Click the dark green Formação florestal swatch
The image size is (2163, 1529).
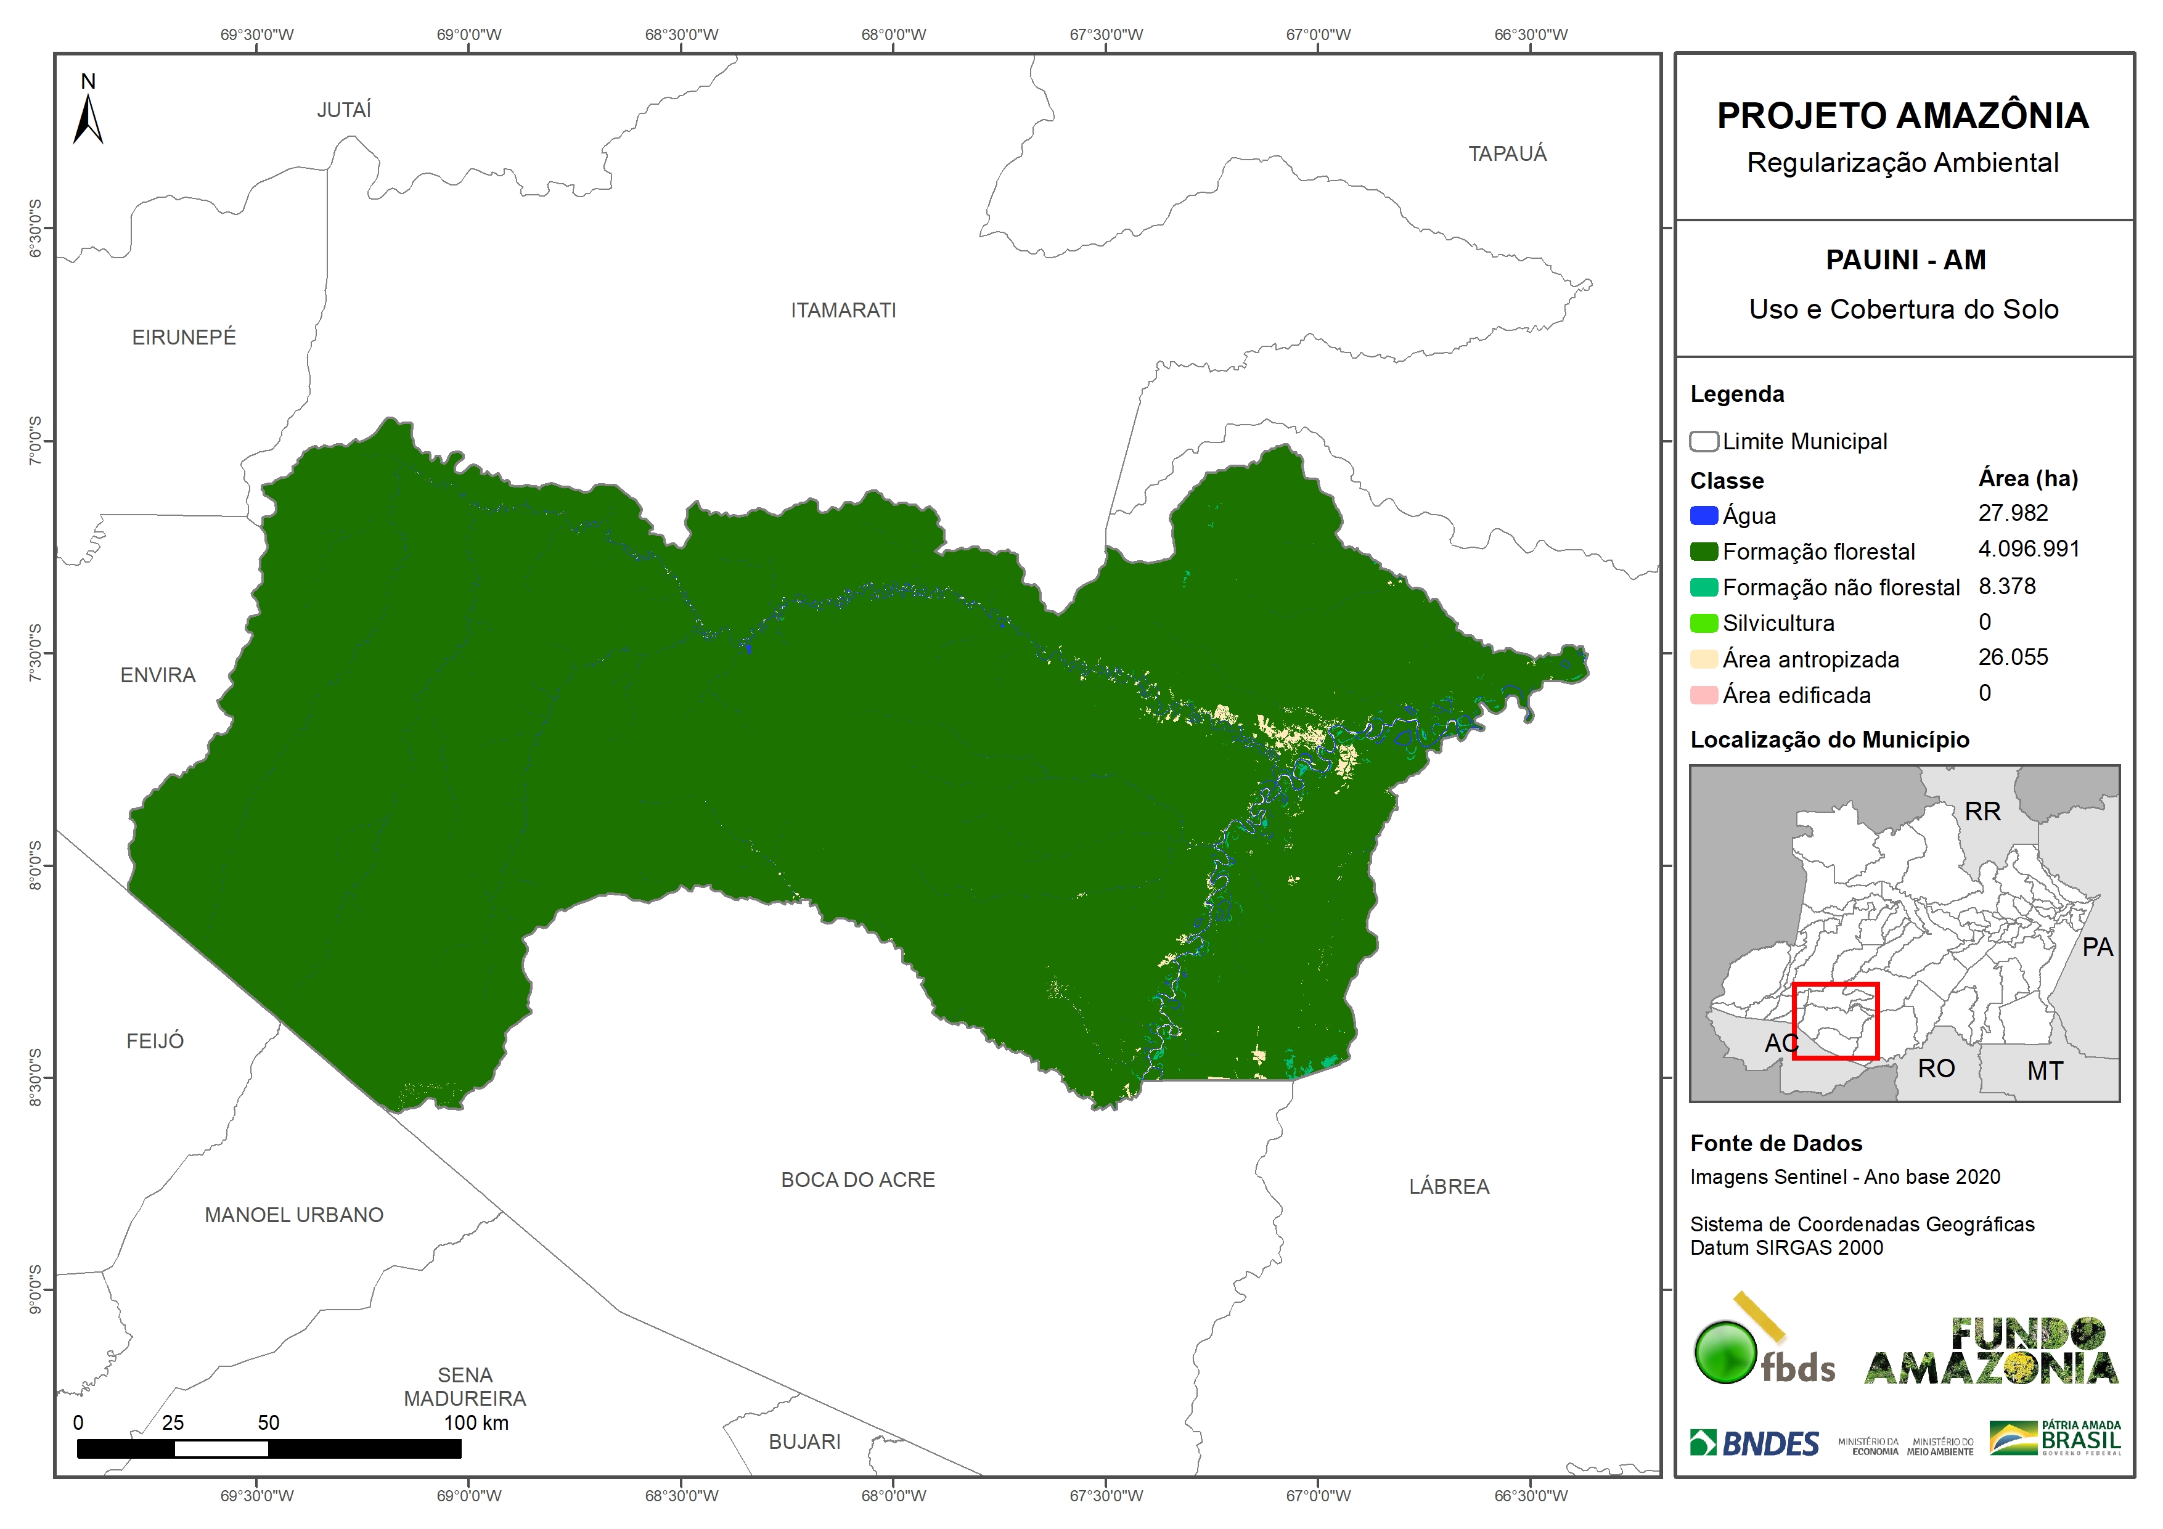point(1703,551)
